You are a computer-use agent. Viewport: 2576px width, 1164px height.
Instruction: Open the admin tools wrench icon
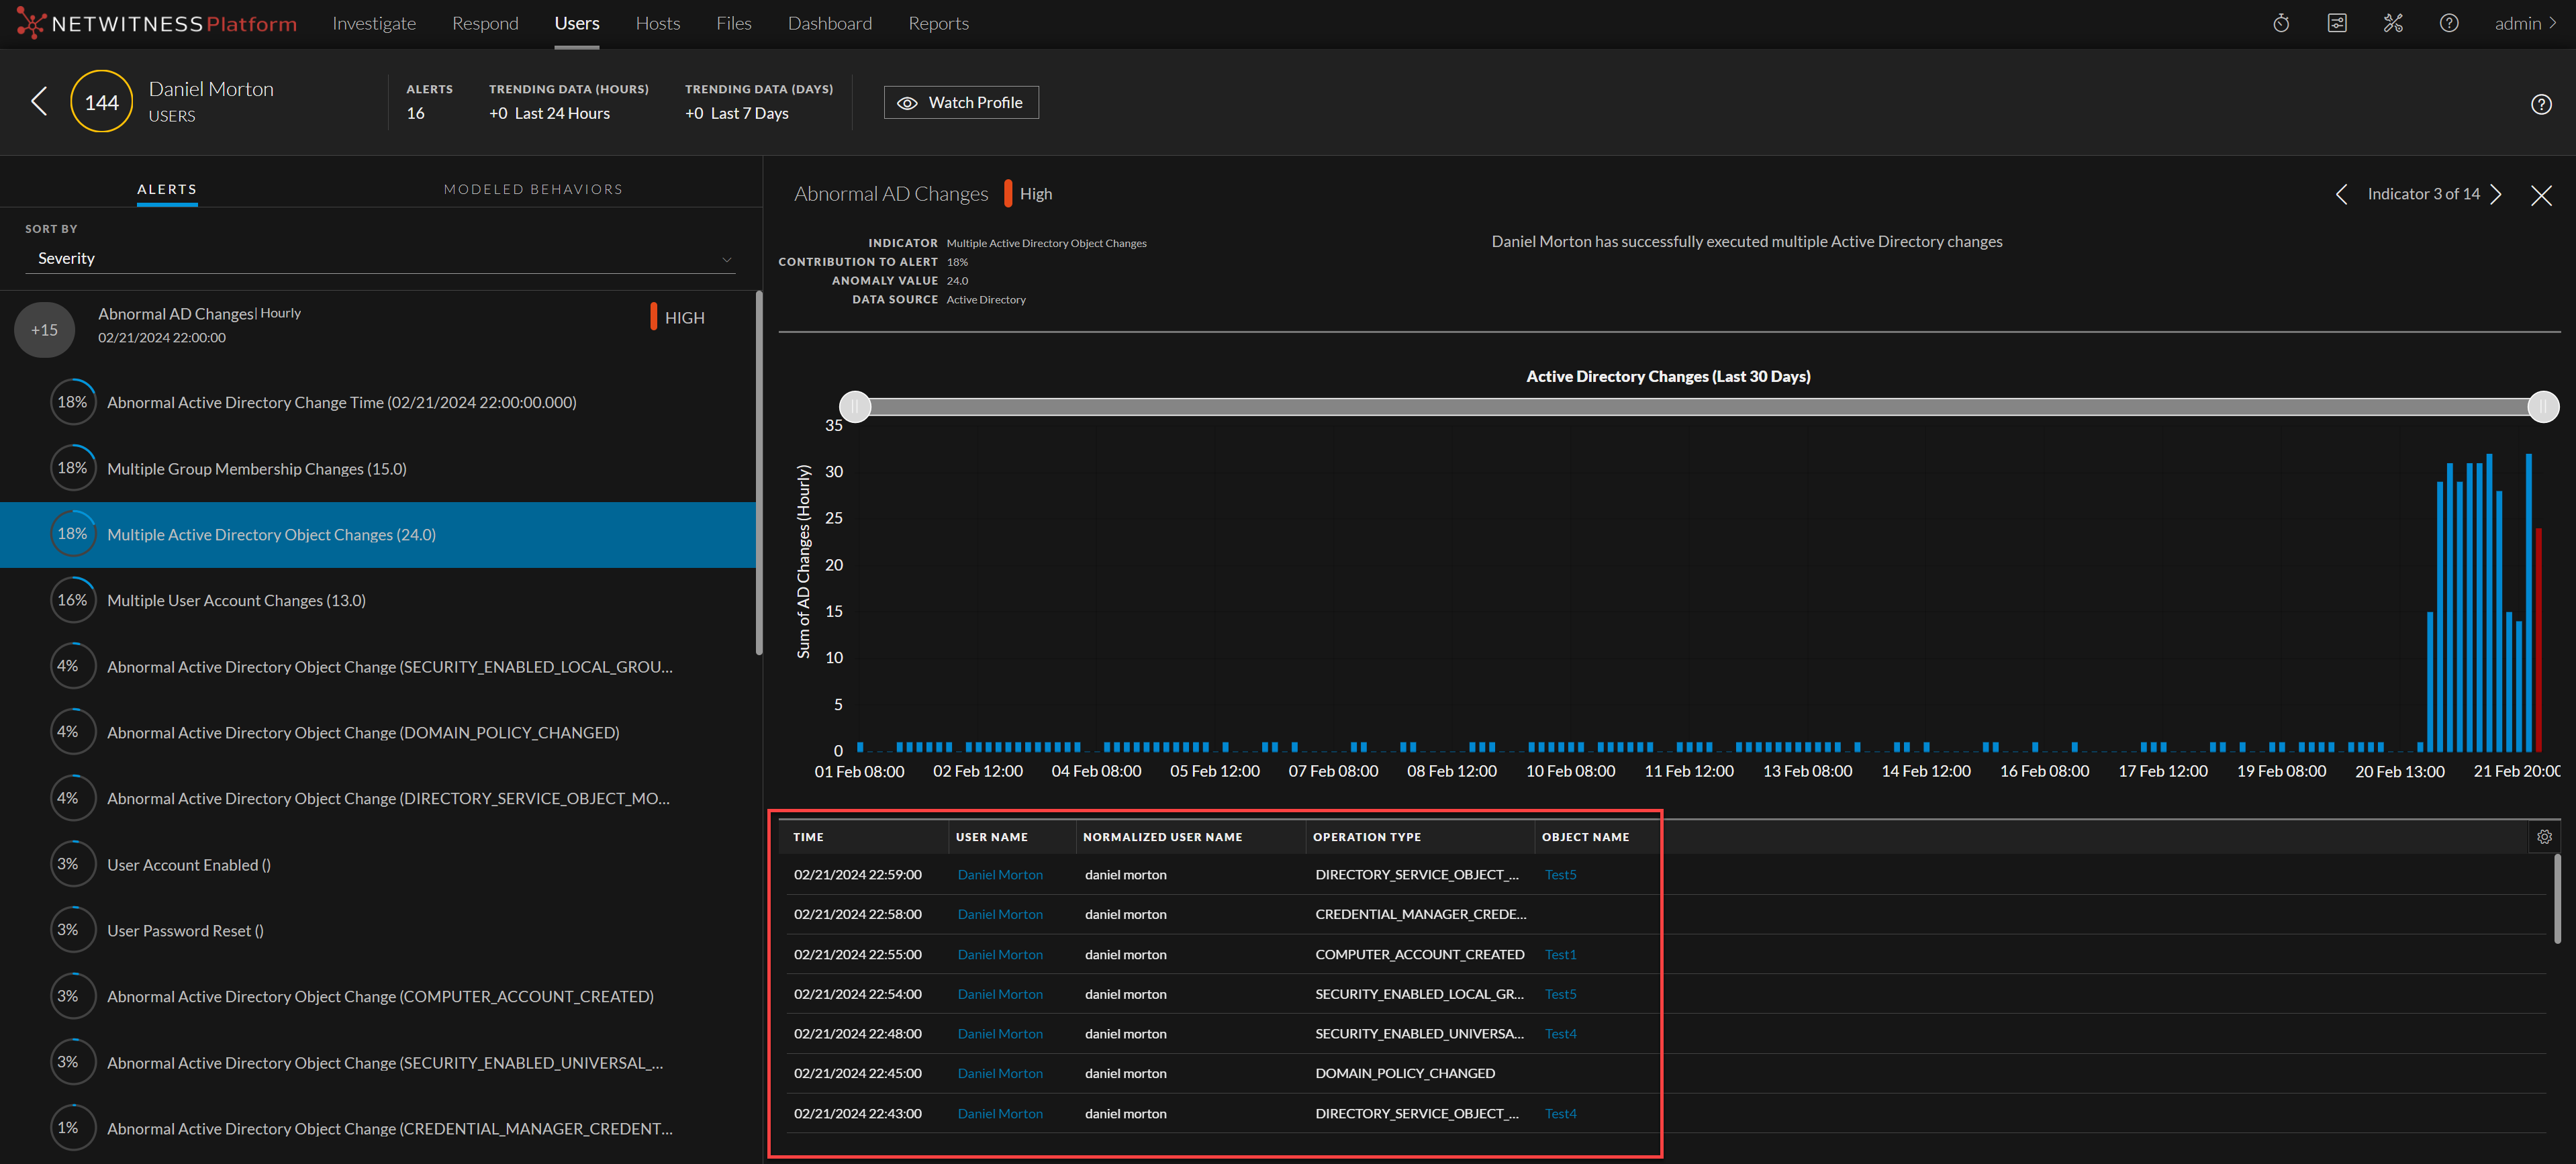pos(2393,23)
